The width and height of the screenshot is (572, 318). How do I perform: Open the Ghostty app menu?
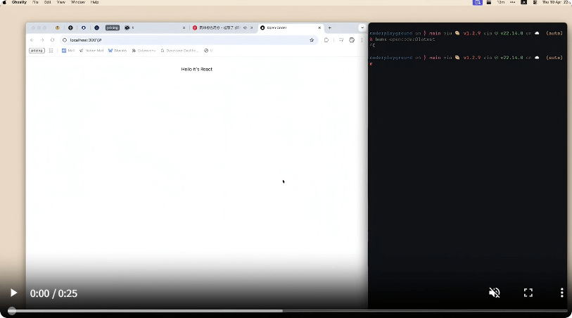click(x=19, y=3)
